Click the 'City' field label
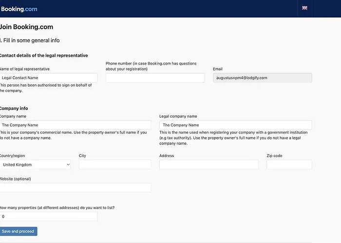Image resolution: width=341 pixels, height=243 pixels. click(x=82, y=156)
